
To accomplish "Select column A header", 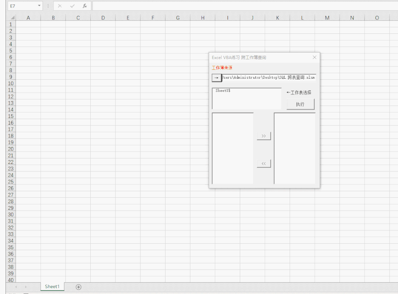I will (x=28, y=18).
